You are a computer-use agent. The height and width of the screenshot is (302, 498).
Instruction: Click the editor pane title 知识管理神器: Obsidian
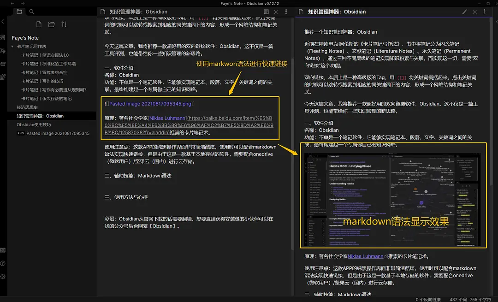[x=138, y=12]
